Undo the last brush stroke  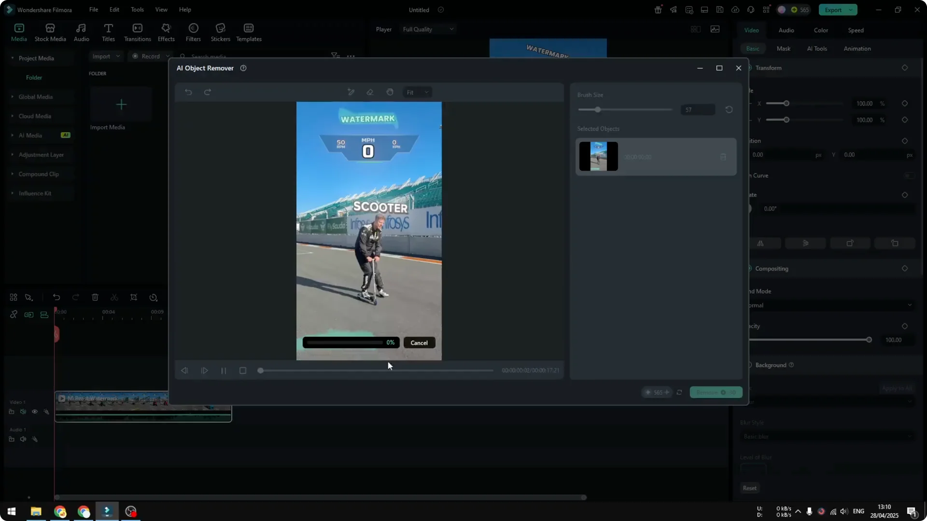(188, 92)
